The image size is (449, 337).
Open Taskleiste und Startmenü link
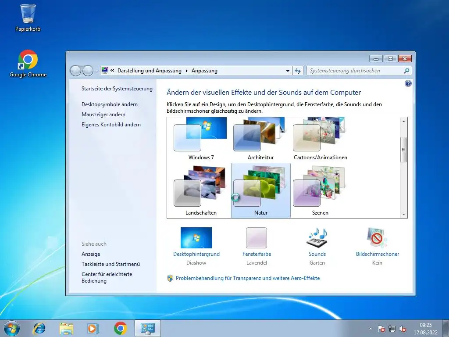point(110,264)
